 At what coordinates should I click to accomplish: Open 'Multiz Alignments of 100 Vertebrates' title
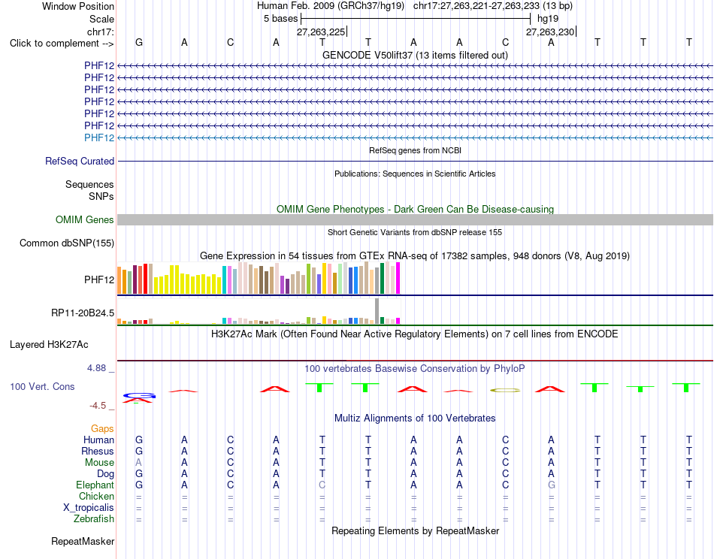click(x=415, y=418)
